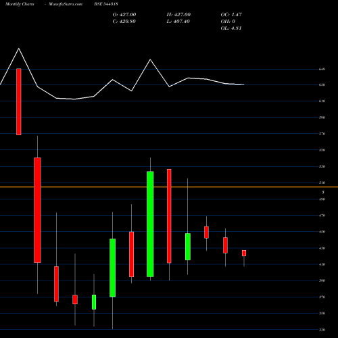Click the open value "O: 427.00"
This screenshot has height=338, width=338.
[124, 15]
